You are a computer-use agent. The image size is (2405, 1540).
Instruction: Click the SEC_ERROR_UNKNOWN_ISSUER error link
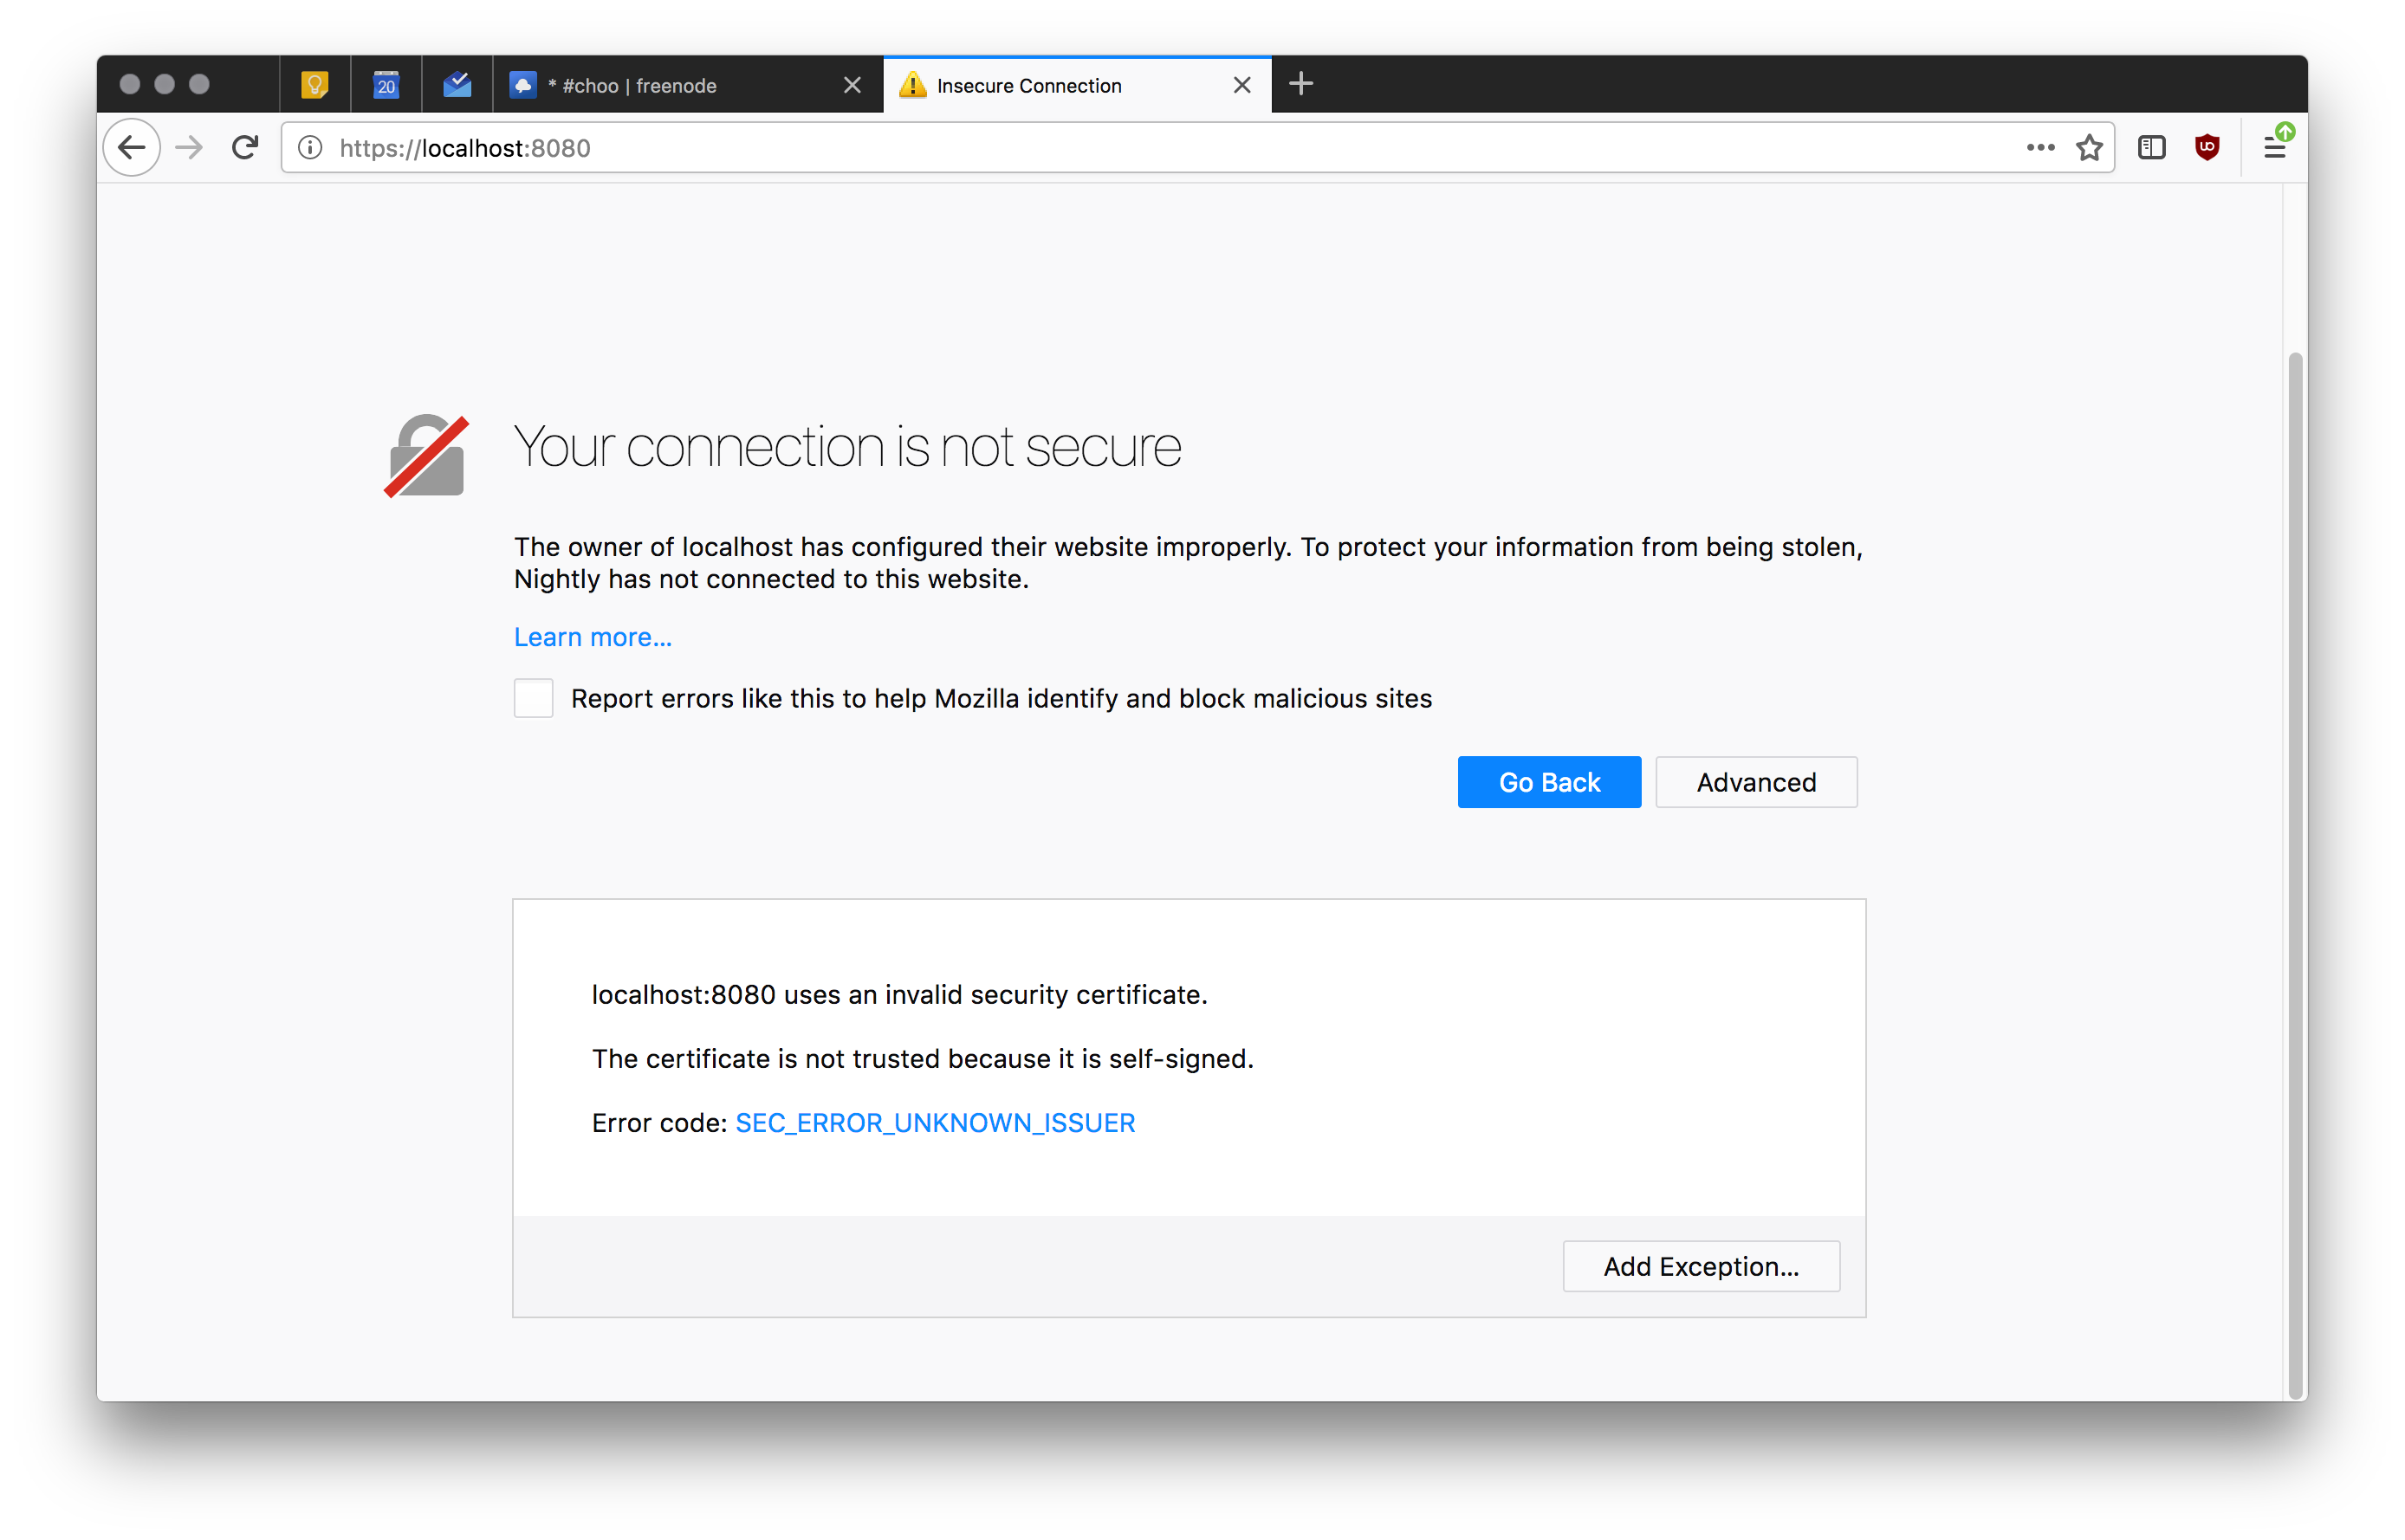click(934, 1122)
